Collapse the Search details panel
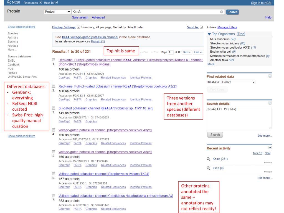The height and width of the screenshot is (213, 284). click(x=270, y=103)
